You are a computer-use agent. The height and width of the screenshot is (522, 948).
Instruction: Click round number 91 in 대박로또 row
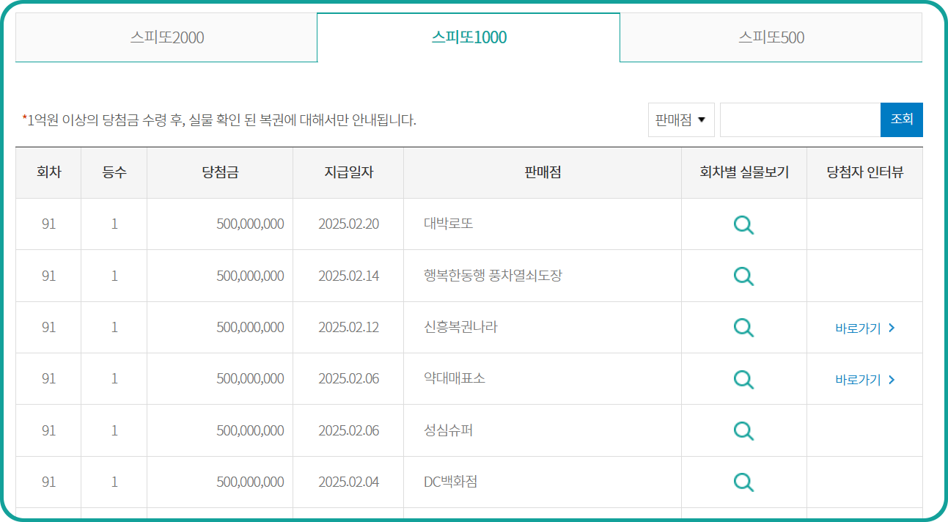coord(48,224)
